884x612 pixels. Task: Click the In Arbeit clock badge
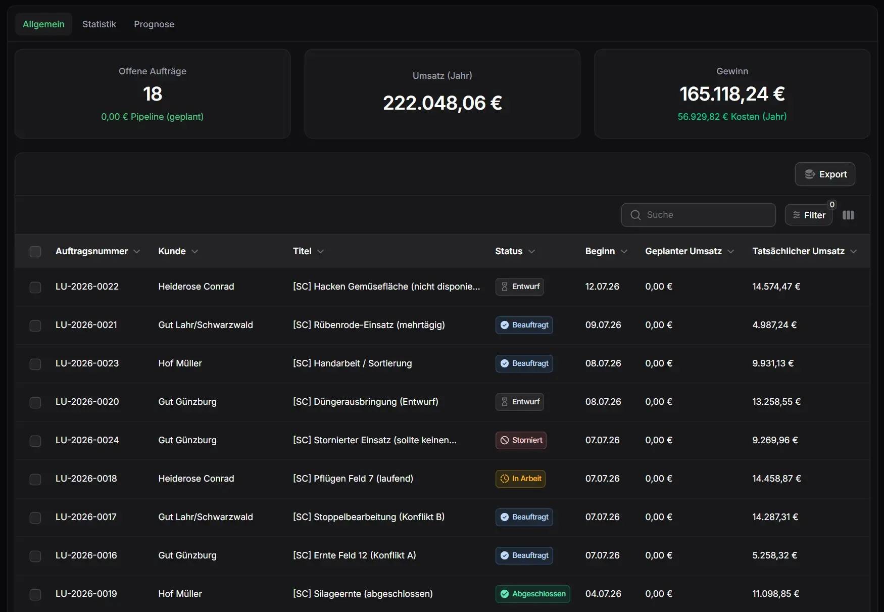tap(520, 479)
